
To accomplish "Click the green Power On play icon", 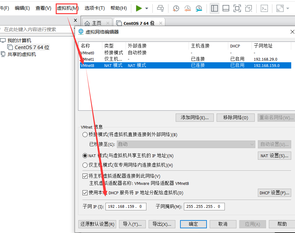I will click(x=139, y=8).
